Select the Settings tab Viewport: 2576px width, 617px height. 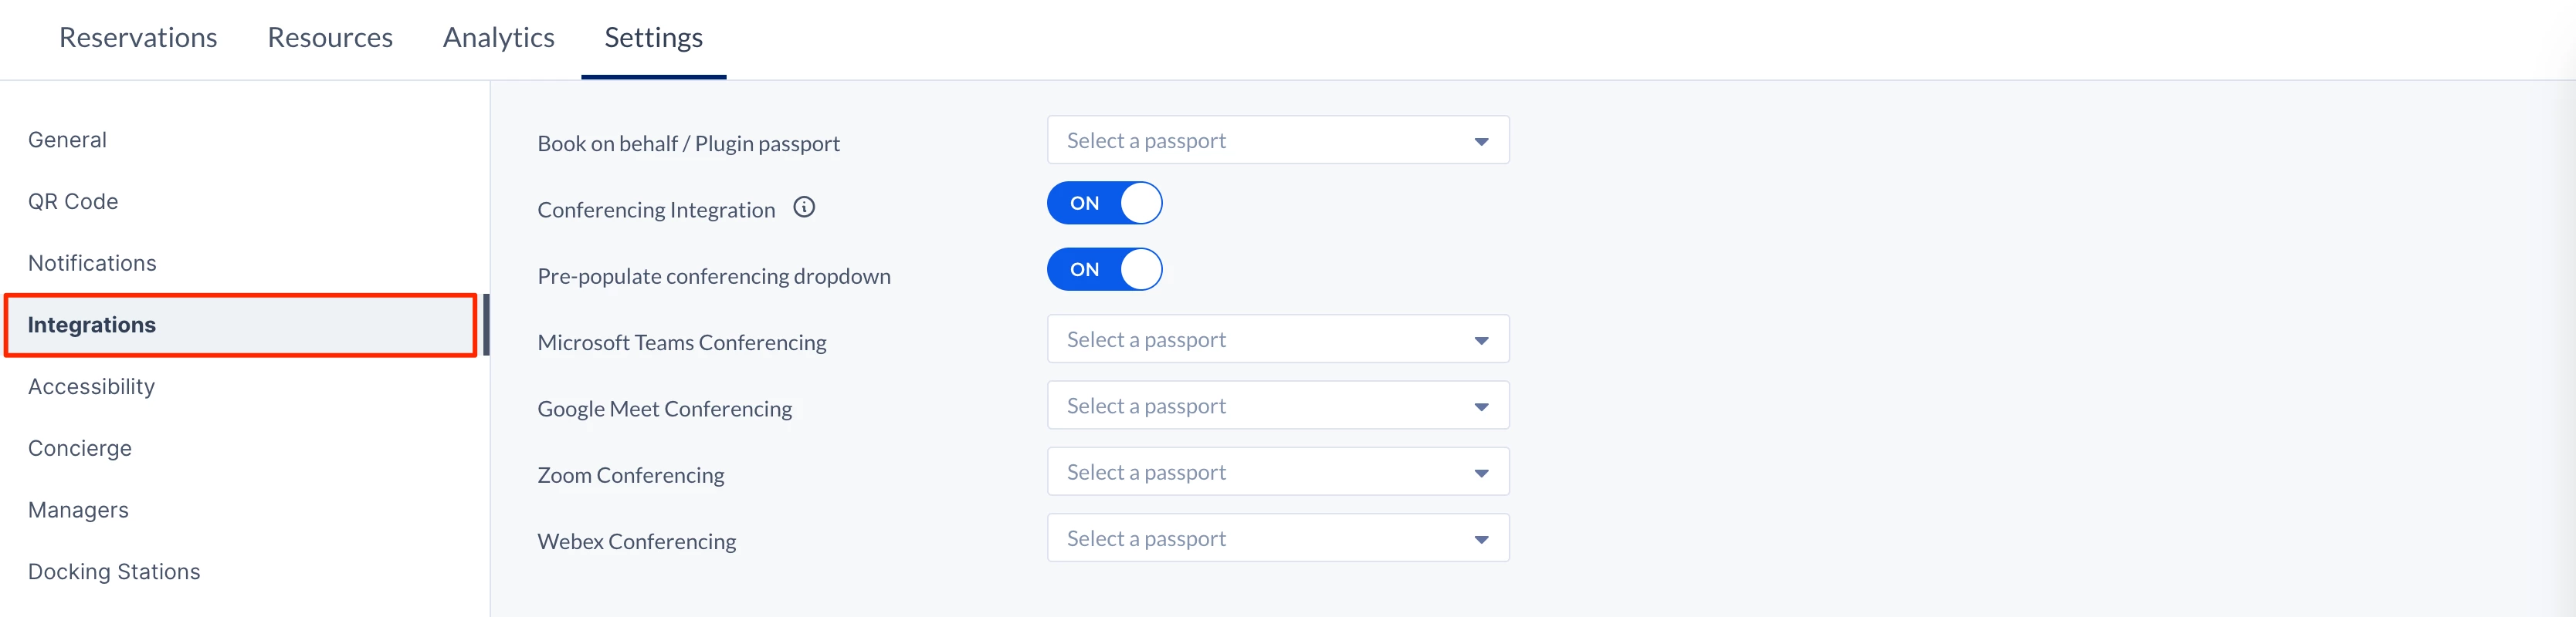pyautogui.click(x=653, y=38)
